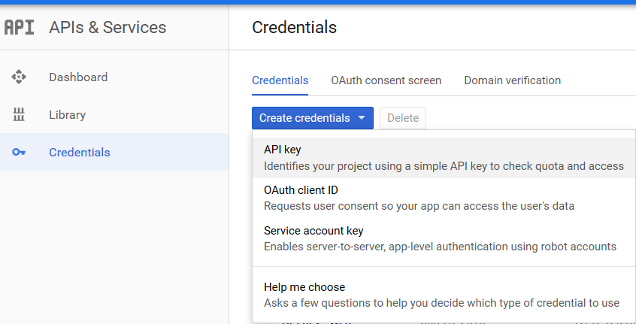Click 'Enables server-to-server' description text
Image resolution: width=636 pixels, height=324 pixels.
pyautogui.click(x=440, y=247)
